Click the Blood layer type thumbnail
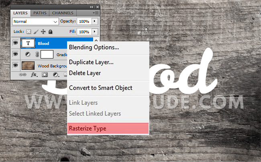 coord(28,43)
